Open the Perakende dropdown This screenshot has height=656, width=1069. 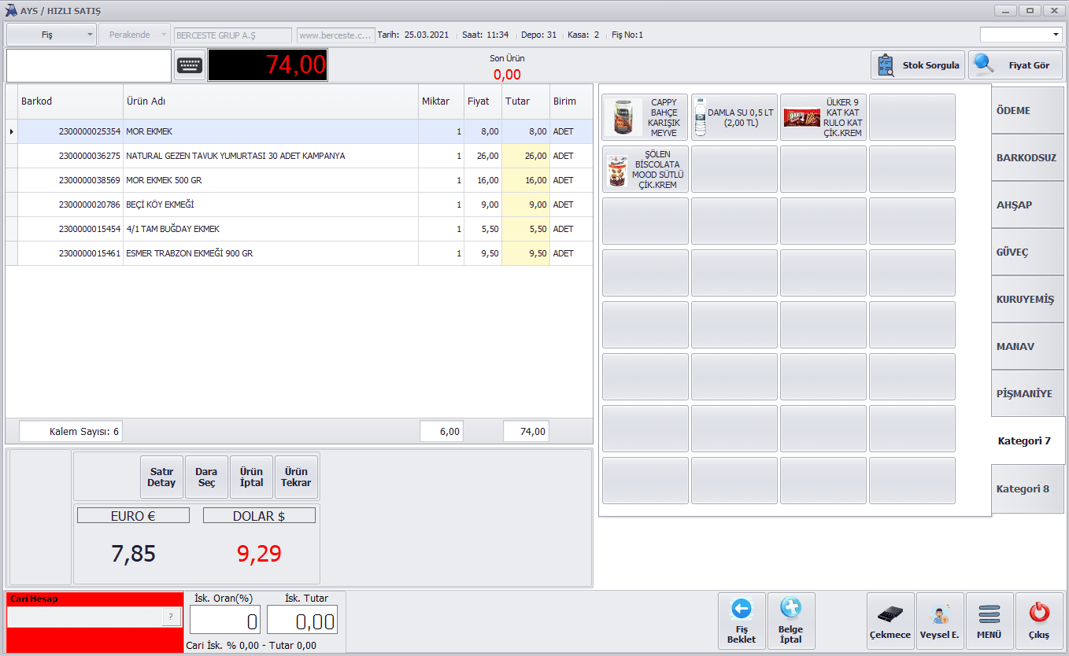tap(135, 35)
